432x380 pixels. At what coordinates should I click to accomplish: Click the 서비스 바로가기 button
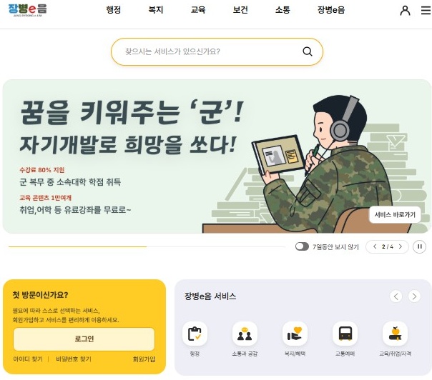(395, 214)
